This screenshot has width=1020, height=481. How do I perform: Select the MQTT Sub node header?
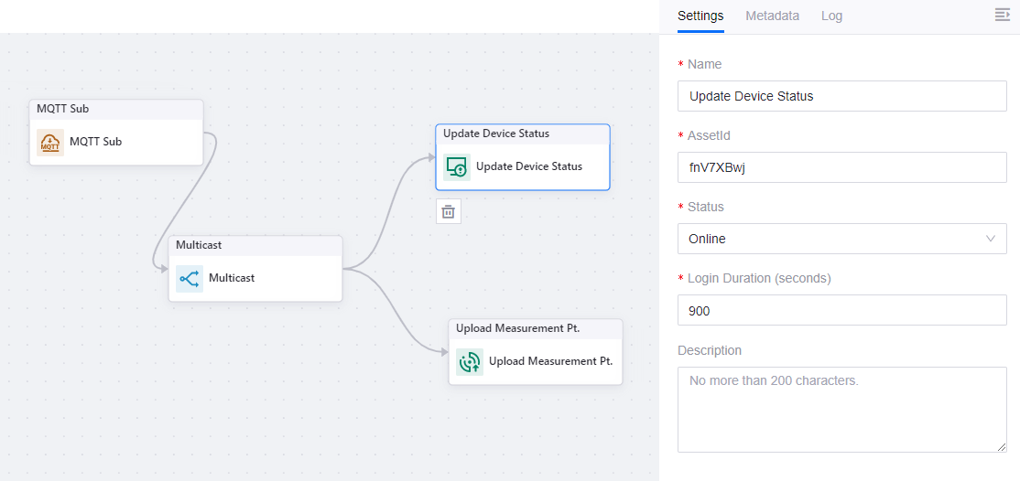tap(116, 109)
